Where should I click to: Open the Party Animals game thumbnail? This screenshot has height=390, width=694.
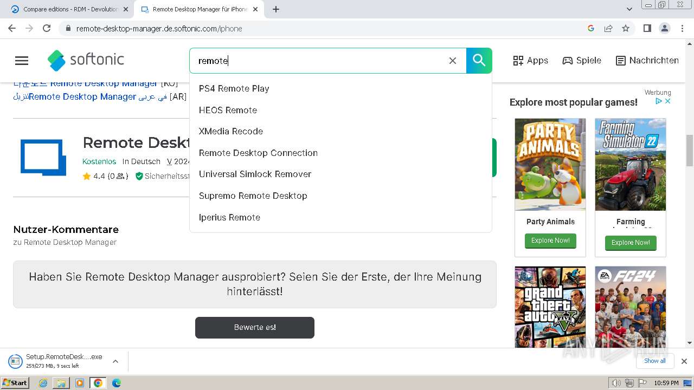click(550, 165)
